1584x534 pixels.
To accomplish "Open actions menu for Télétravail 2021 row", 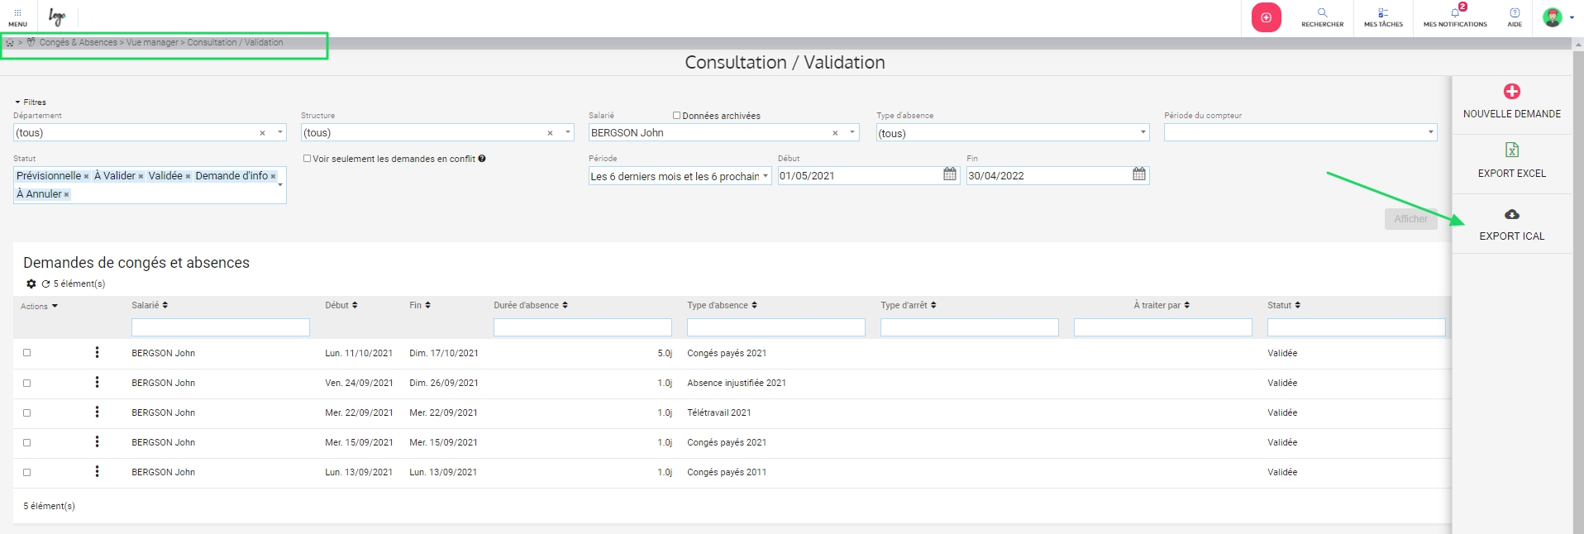I will click(97, 412).
